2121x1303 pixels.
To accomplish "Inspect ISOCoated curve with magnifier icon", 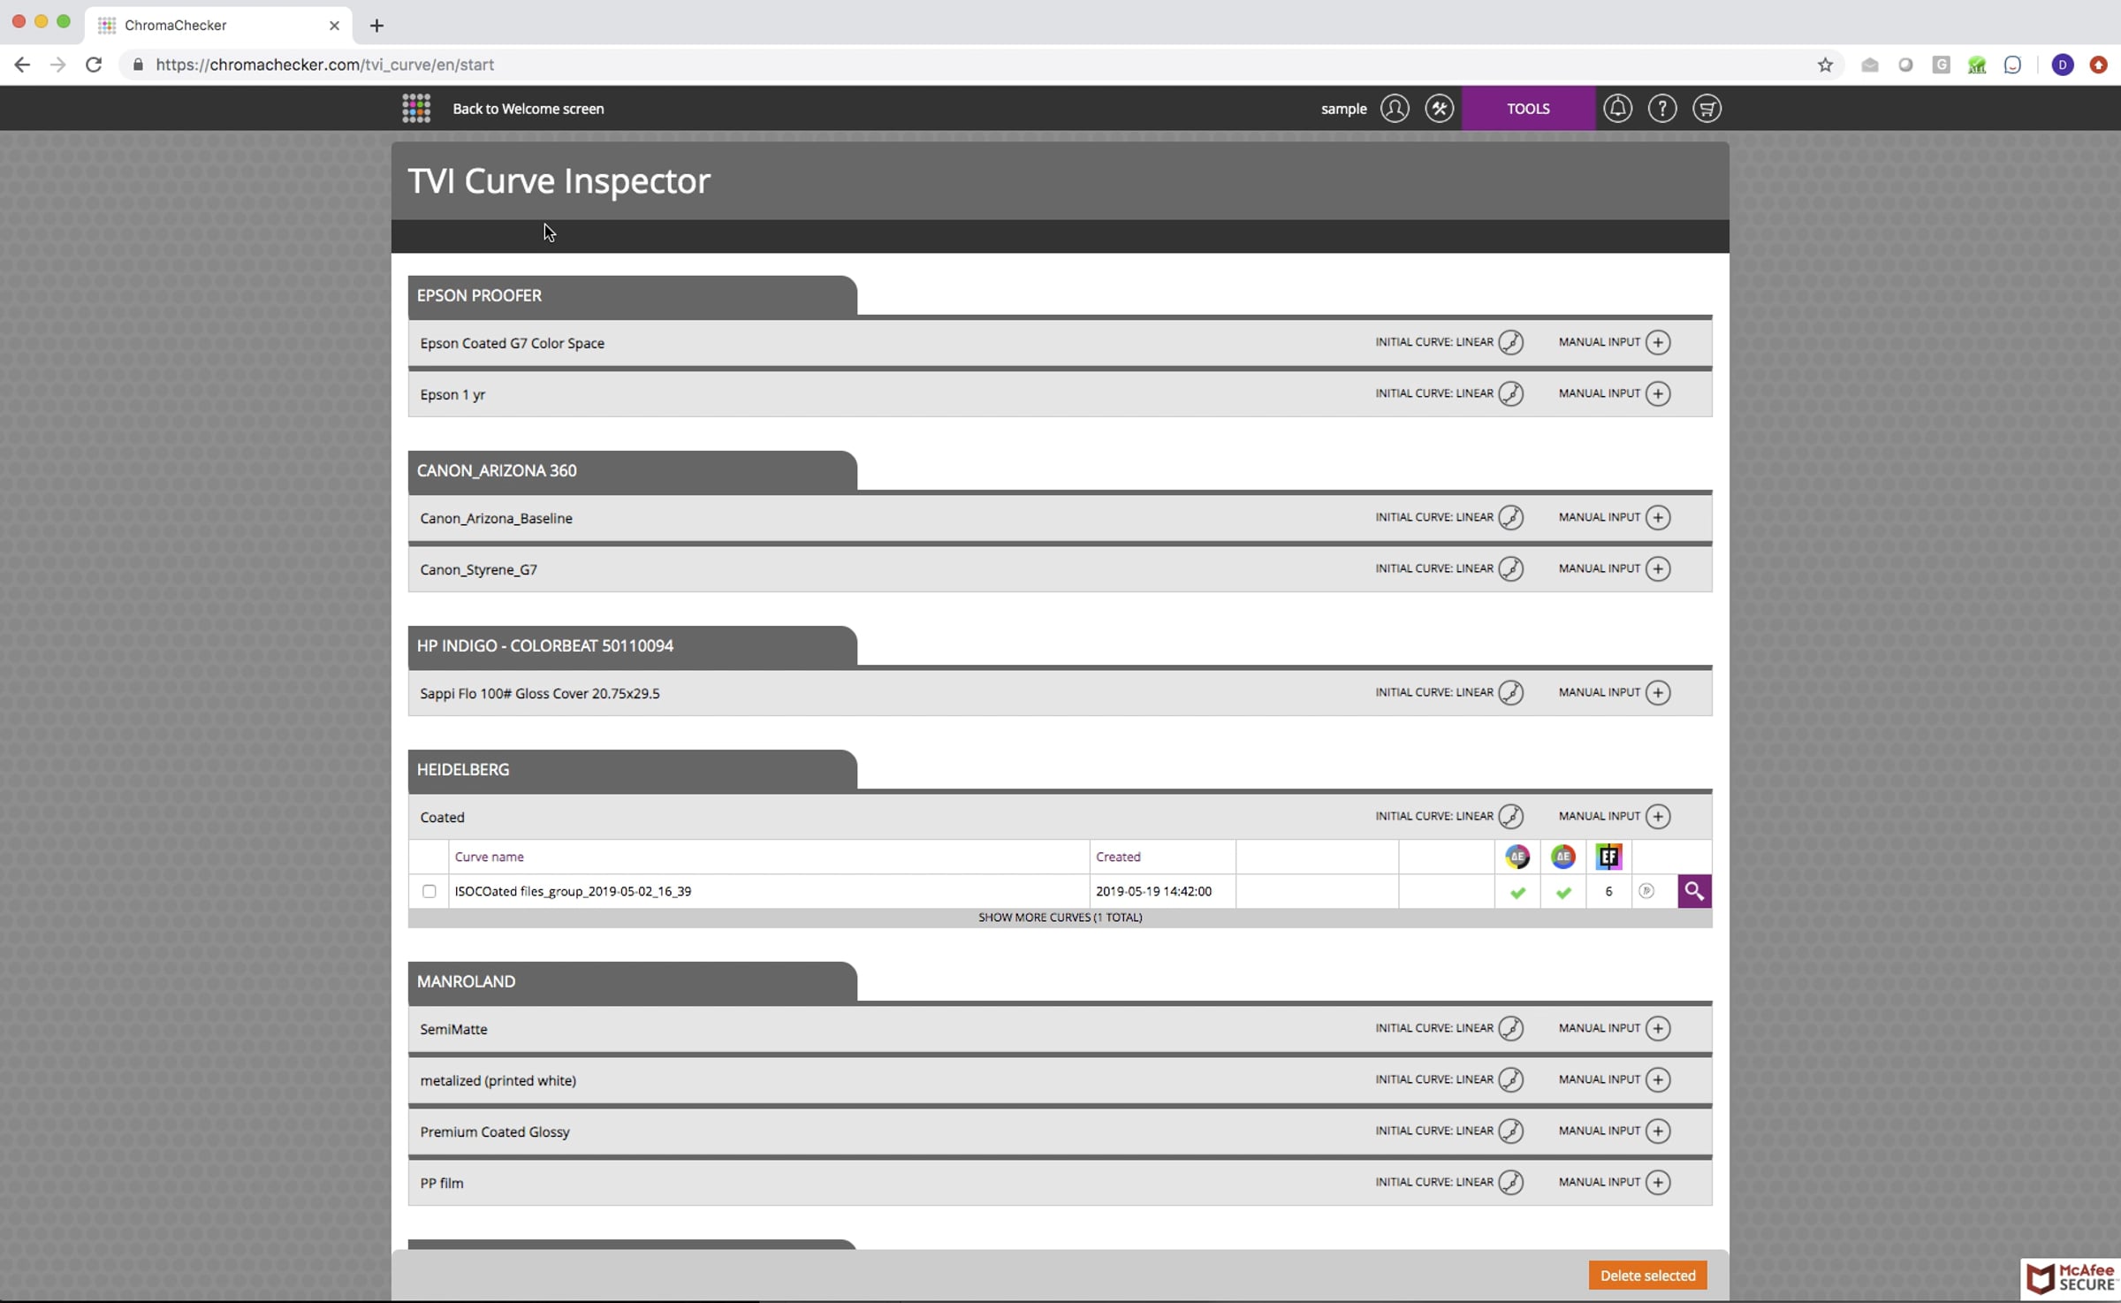I will coord(1693,891).
